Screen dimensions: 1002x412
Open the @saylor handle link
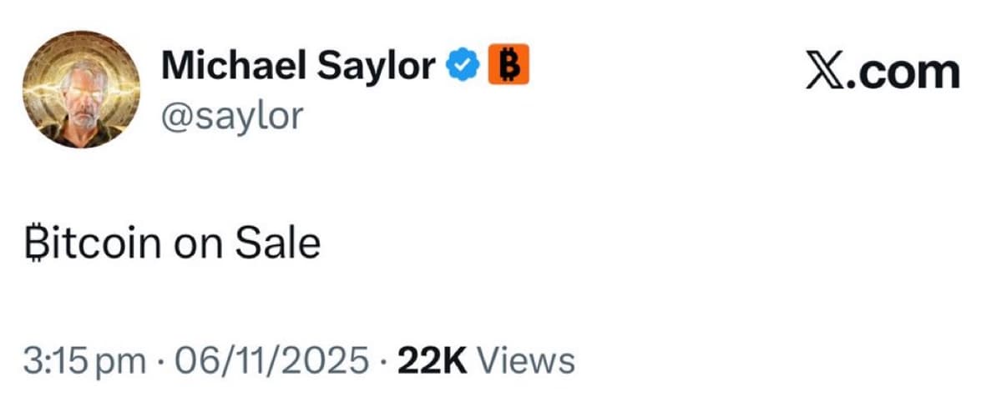click(x=230, y=116)
